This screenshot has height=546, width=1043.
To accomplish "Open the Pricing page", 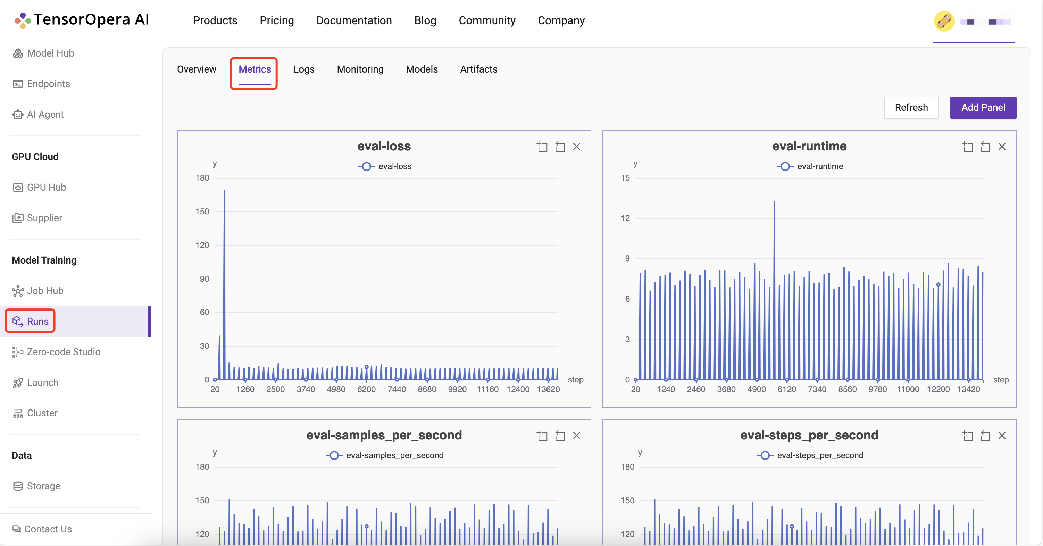I will (276, 20).
